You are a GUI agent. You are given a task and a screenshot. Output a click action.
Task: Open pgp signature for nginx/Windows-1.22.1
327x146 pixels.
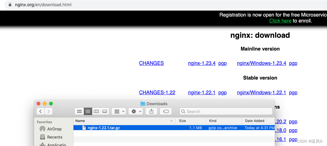293,93
